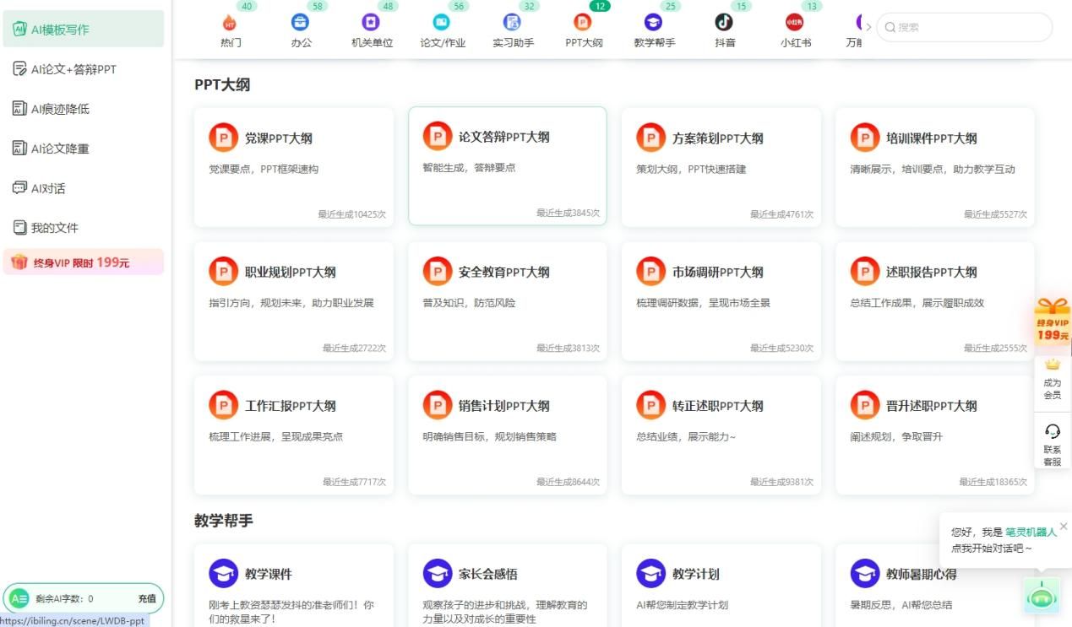This screenshot has width=1072, height=627.
Task: Go to AI论文降重 in the sidebar
Action: click(x=83, y=149)
